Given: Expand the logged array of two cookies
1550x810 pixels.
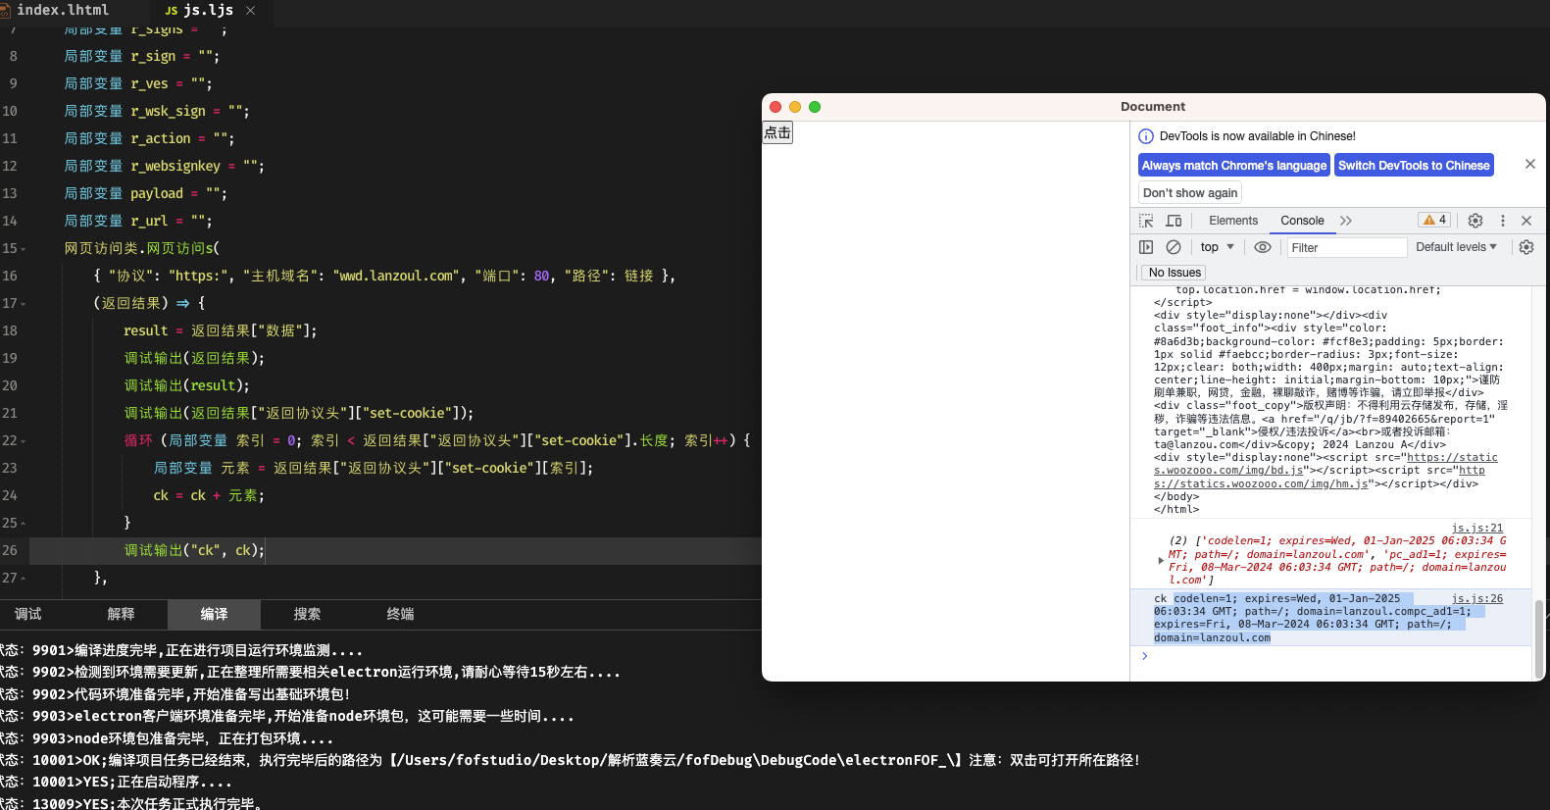Looking at the screenshot, I should pyautogui.click(x=1161, y=561).
